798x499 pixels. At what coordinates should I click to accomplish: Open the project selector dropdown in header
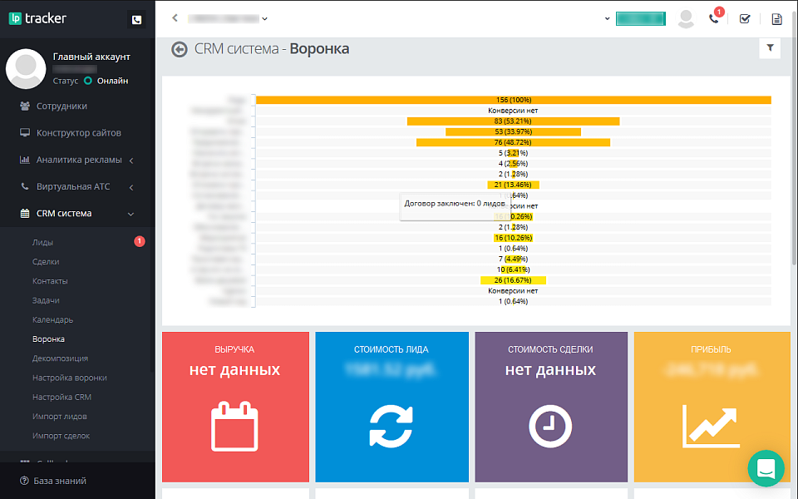(x=228, y=18)
